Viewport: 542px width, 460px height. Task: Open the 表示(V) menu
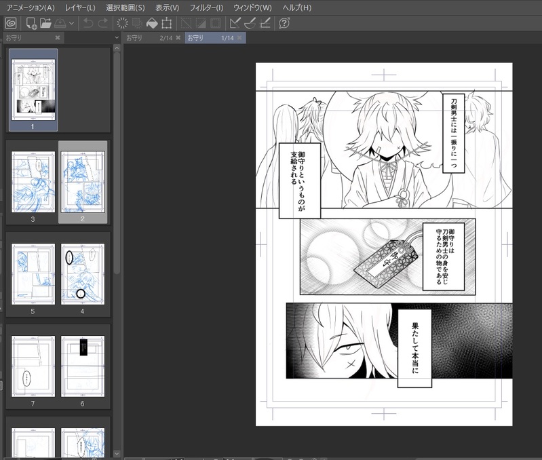(x=167, y=7)
